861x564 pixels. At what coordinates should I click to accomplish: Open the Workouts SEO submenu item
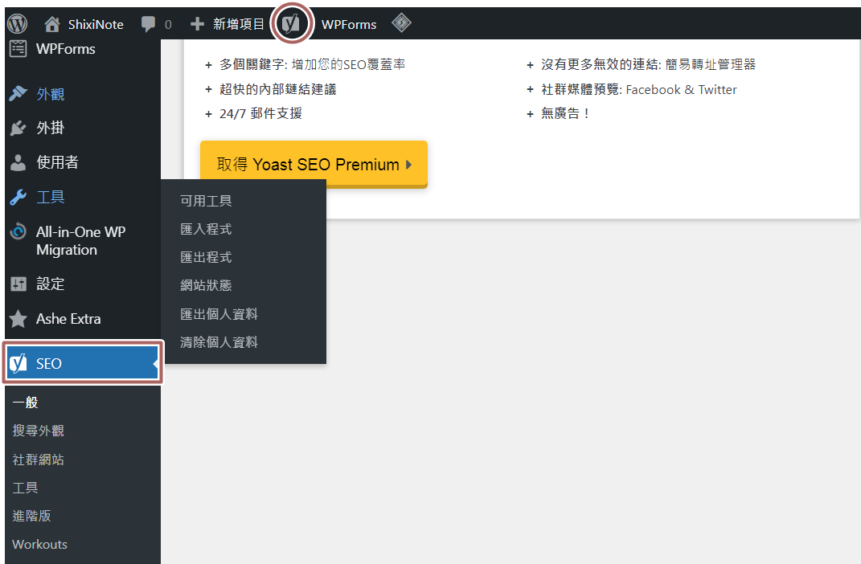(x=39, y=544)
